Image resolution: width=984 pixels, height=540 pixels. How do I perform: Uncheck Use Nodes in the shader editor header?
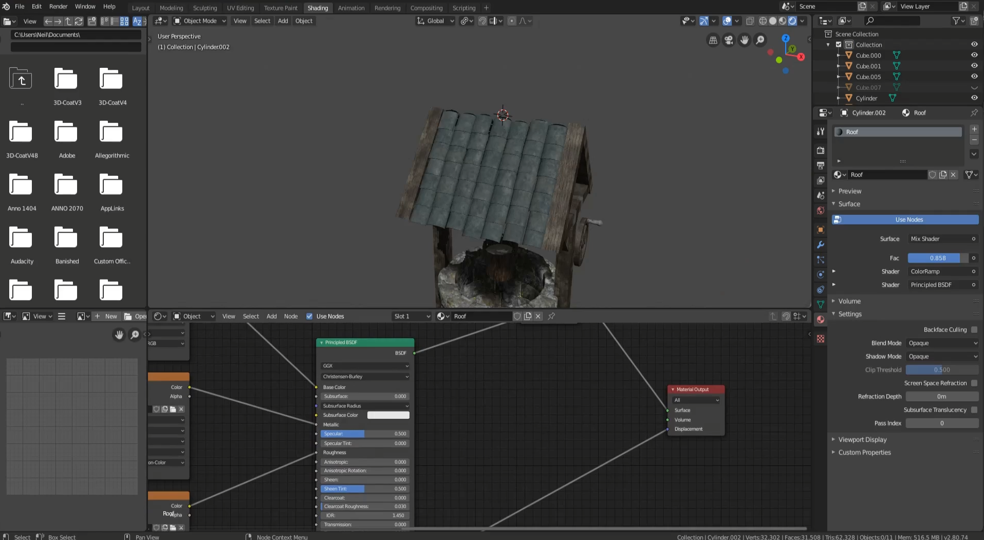coord(310,316)
